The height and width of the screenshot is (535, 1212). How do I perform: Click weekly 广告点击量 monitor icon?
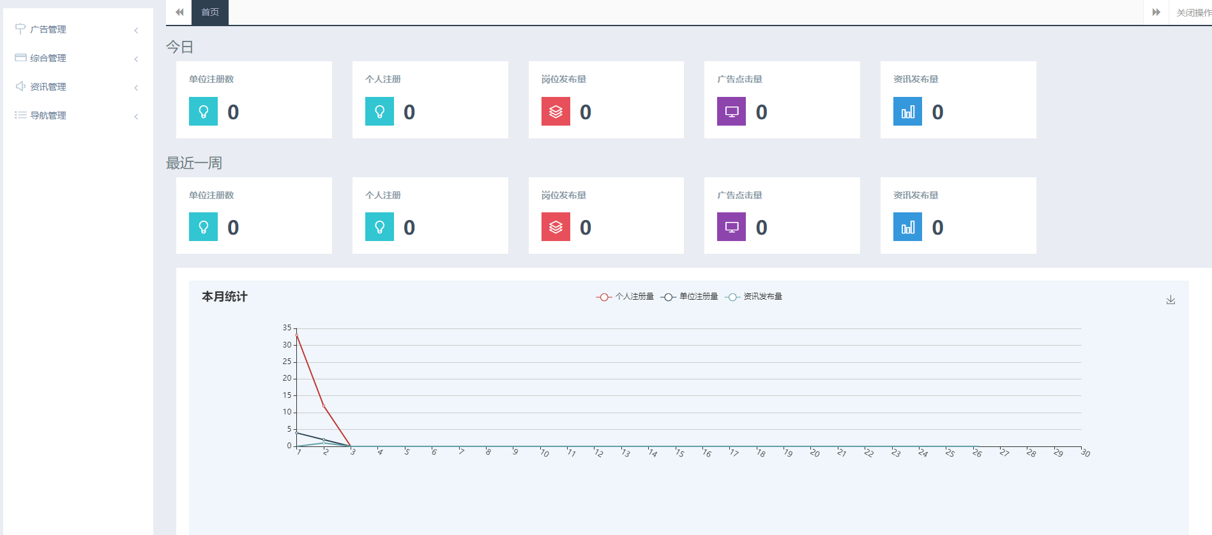tap(731, 227)
